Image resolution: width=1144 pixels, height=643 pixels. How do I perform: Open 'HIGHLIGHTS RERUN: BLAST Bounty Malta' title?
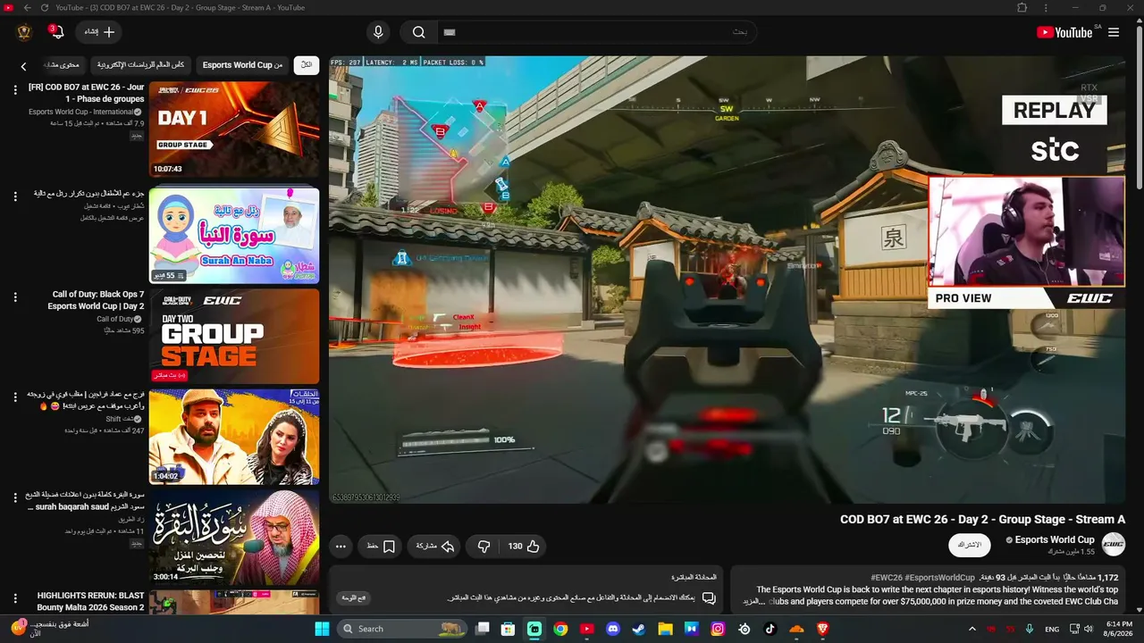(90, 601)
